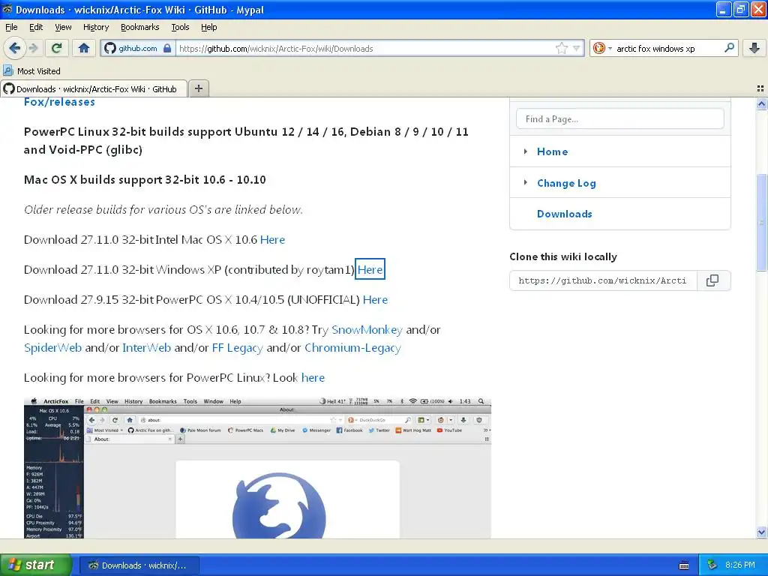Click the Arctic Fox screenshot image
This screenshot has height=576, width=768.
(257, 468)
